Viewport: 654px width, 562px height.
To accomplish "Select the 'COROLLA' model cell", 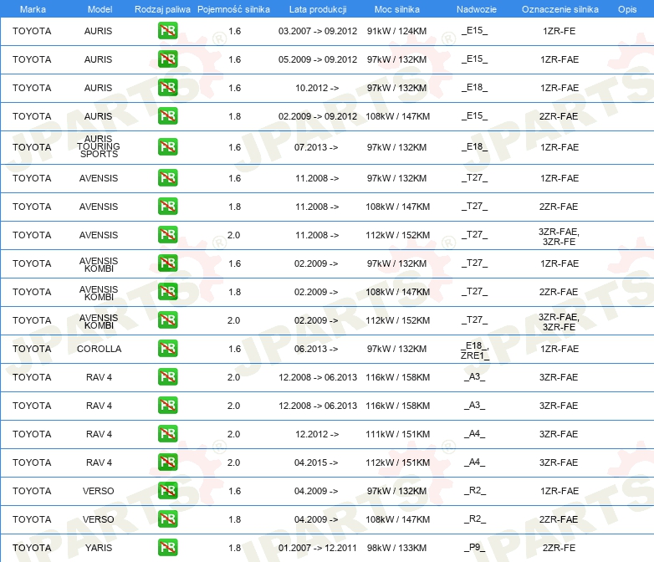I will 100,349.
